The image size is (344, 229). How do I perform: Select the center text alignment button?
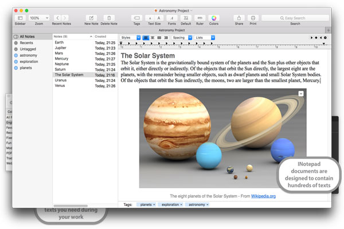(x=152, y=38)
